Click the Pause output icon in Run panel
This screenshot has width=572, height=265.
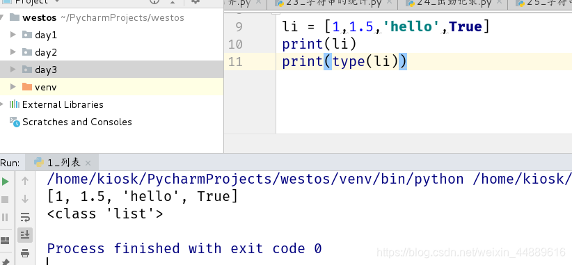pos(5,217)
